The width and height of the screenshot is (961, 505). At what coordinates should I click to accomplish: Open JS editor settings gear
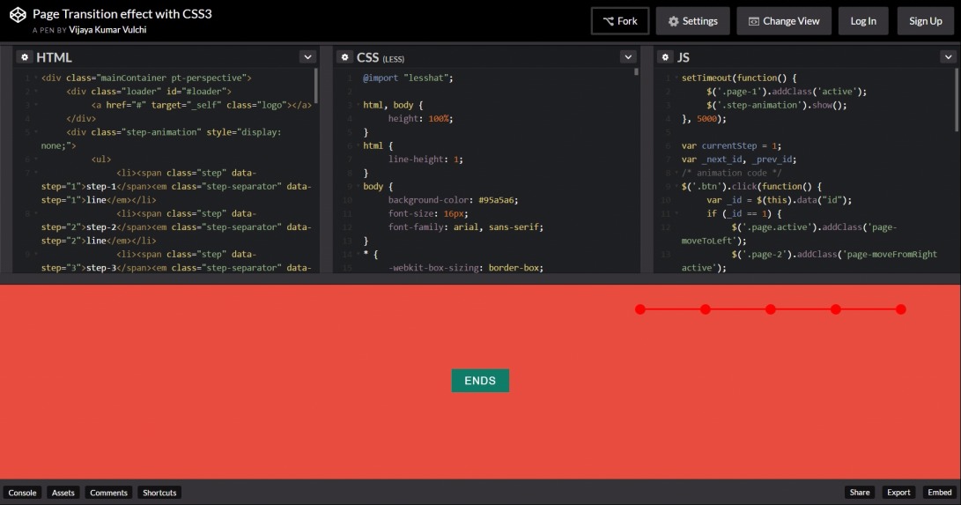click(666, 57)
